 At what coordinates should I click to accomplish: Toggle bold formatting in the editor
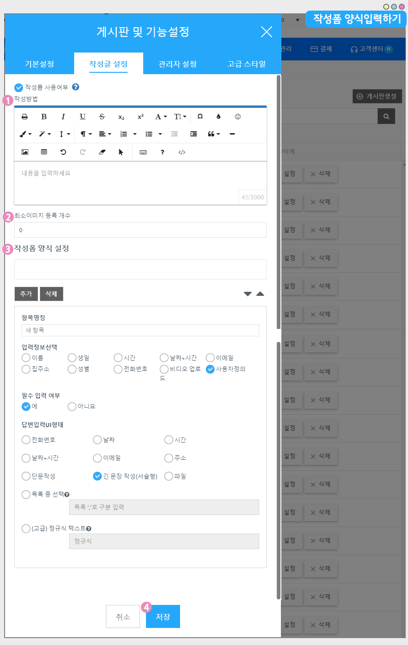tap(44, 117)
